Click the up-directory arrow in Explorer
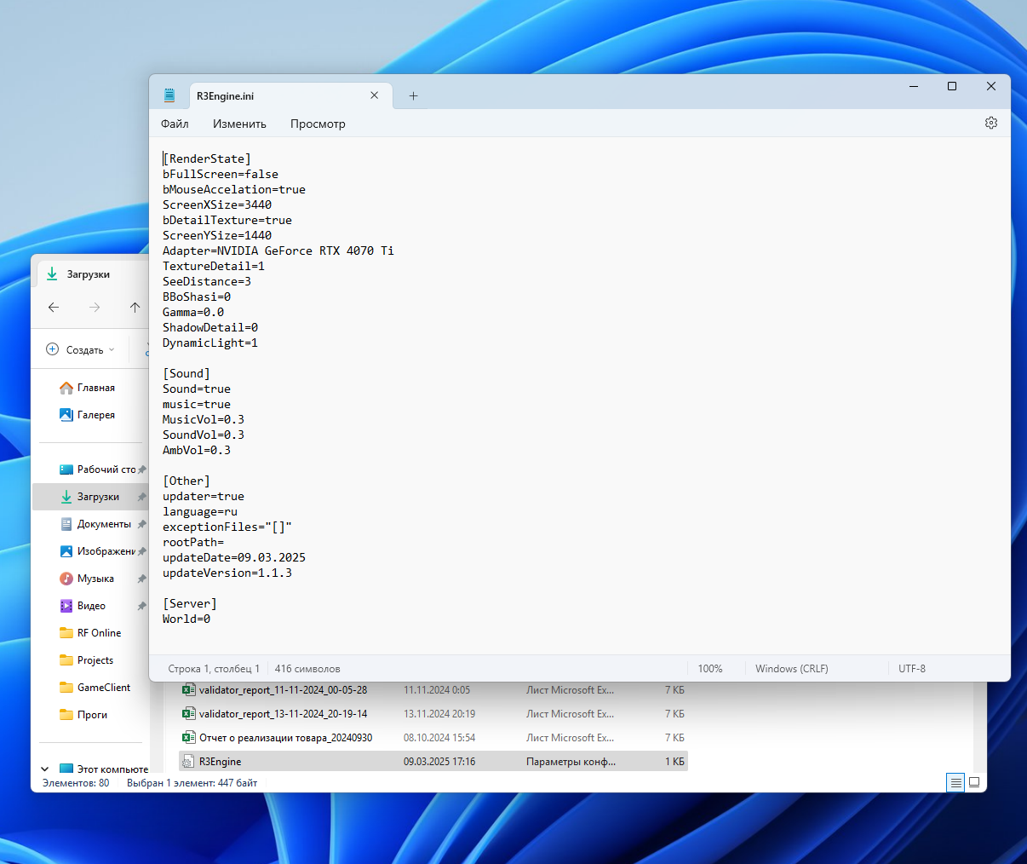 [x=135, y=308]
